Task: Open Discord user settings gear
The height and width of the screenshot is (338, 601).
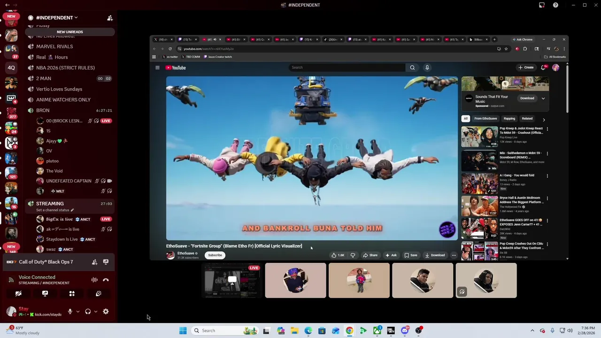Action: [x=106, y=311]
